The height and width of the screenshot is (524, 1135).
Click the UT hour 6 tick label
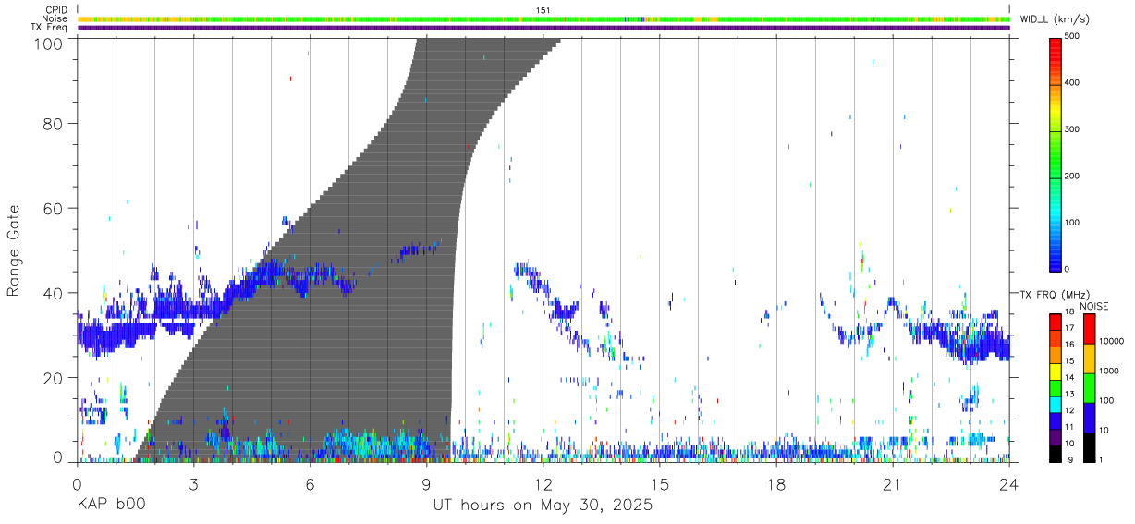[x=310, y=484]
